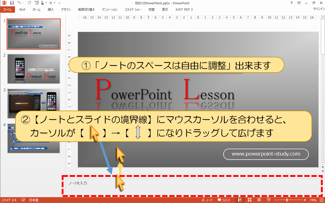This screenshot has width=325, height=203.
Task: Click the zoom slider handle
Action: 287,200
